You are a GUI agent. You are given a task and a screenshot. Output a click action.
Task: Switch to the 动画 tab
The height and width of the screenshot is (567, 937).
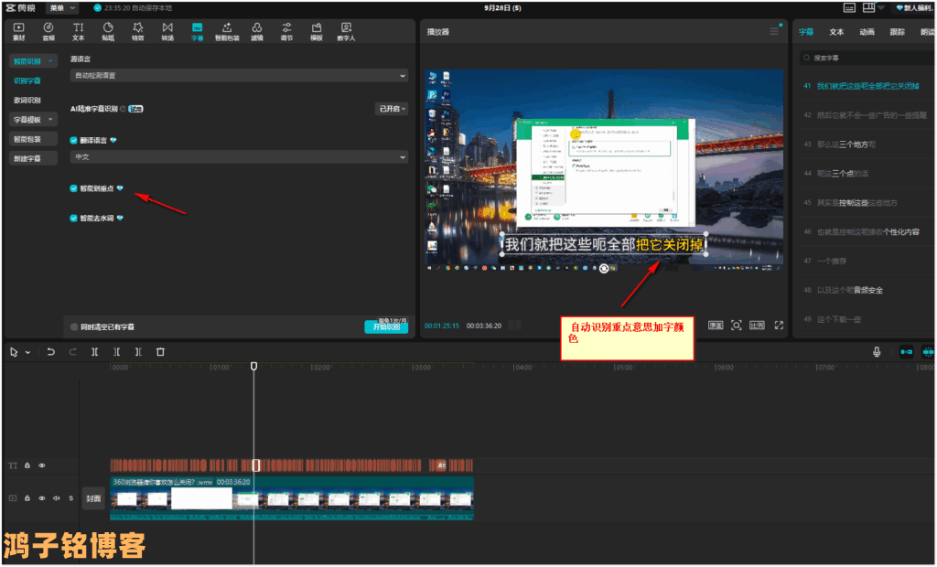867,32
